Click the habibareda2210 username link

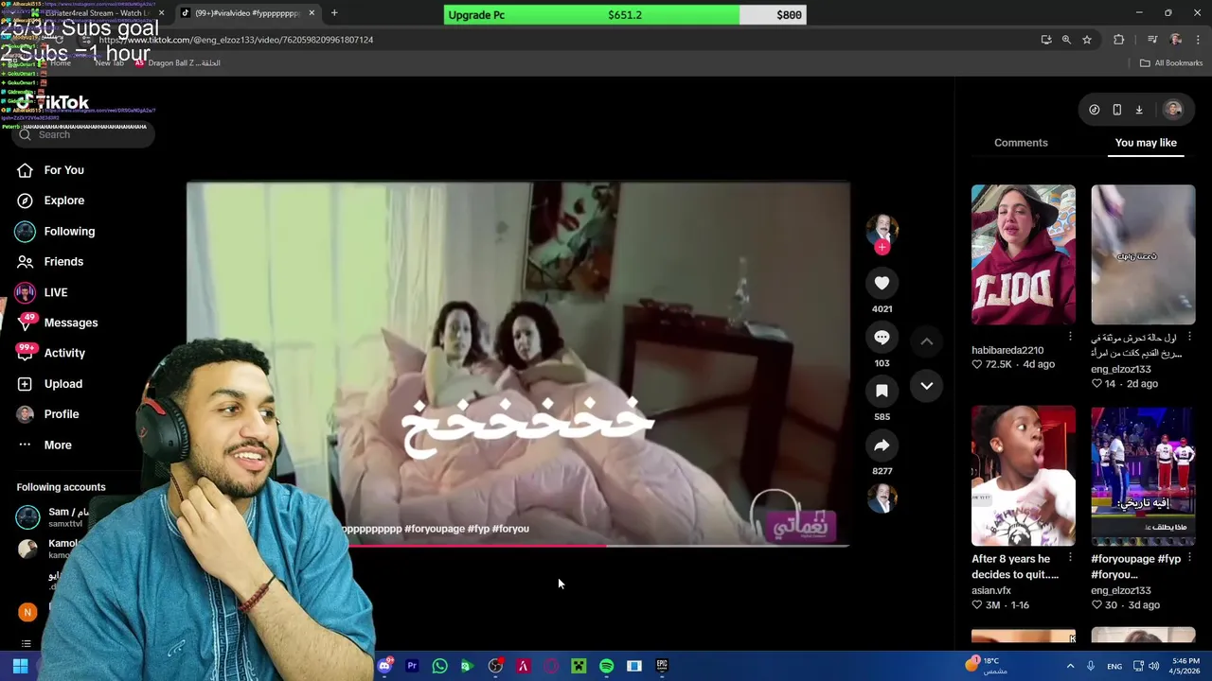[x=1007, y=350]
